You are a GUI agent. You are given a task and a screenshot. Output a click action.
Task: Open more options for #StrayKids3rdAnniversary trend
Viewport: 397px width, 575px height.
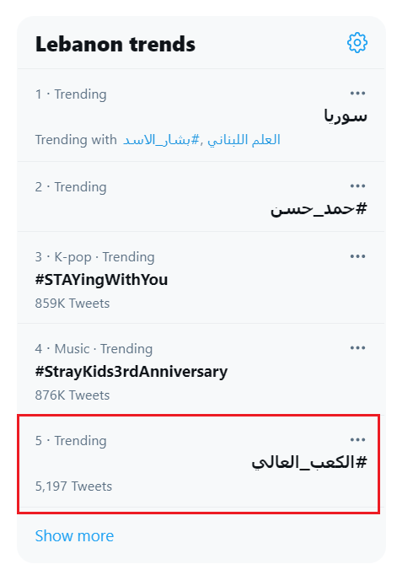tap(357, 347)
